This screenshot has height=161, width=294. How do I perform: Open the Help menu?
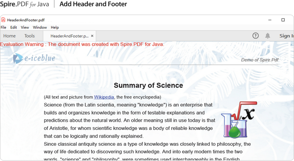tap(55, 27)
